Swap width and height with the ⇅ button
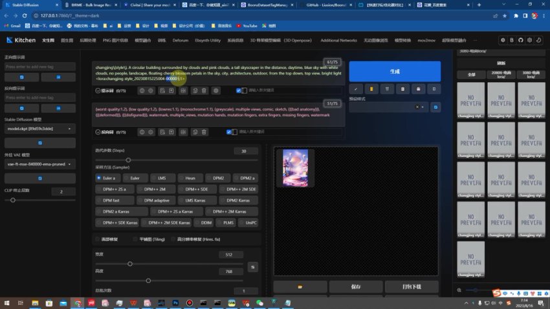 (252, 266)
